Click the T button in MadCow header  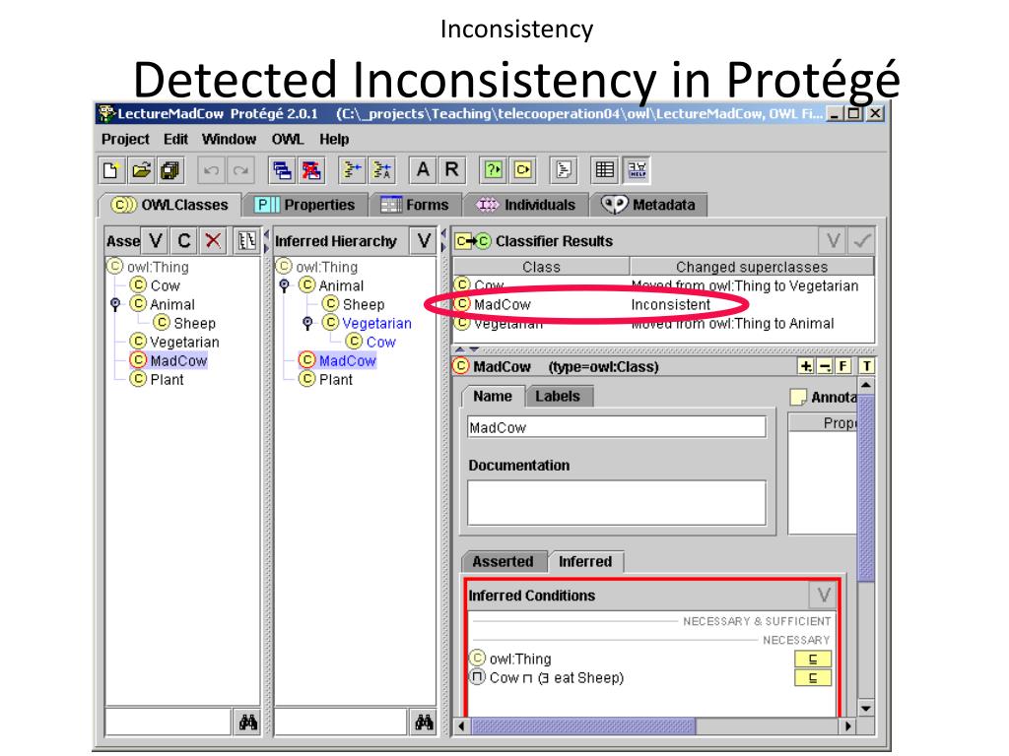pos(867,366)
